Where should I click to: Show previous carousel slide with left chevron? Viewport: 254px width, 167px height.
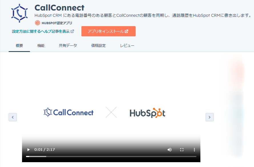pyautogui.click(x=13, y=117)
